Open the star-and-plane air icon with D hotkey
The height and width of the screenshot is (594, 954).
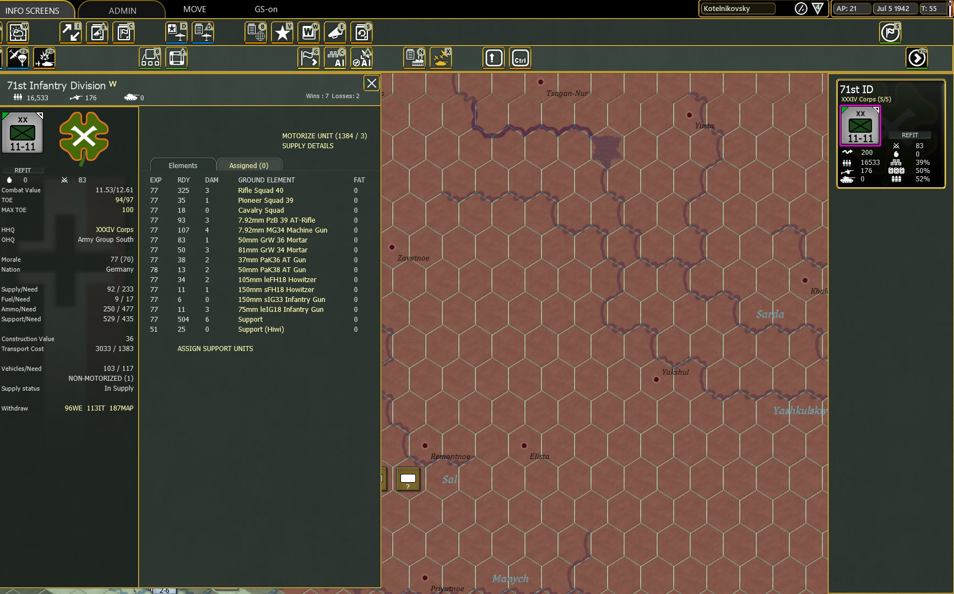(x=177, y=33)
